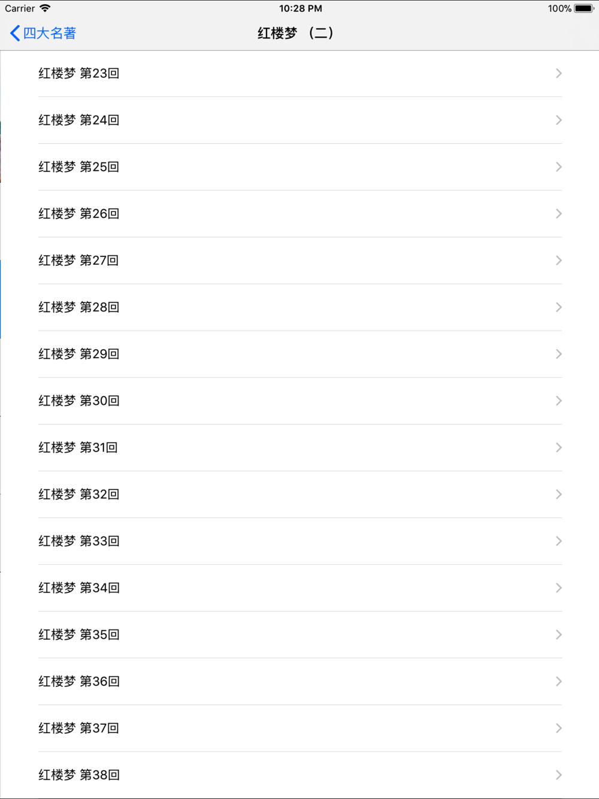Choose 红楼梦 第29回 from list
Image resolution: width=599 pixels, height=799 pixels.
(x=299, y=354)
